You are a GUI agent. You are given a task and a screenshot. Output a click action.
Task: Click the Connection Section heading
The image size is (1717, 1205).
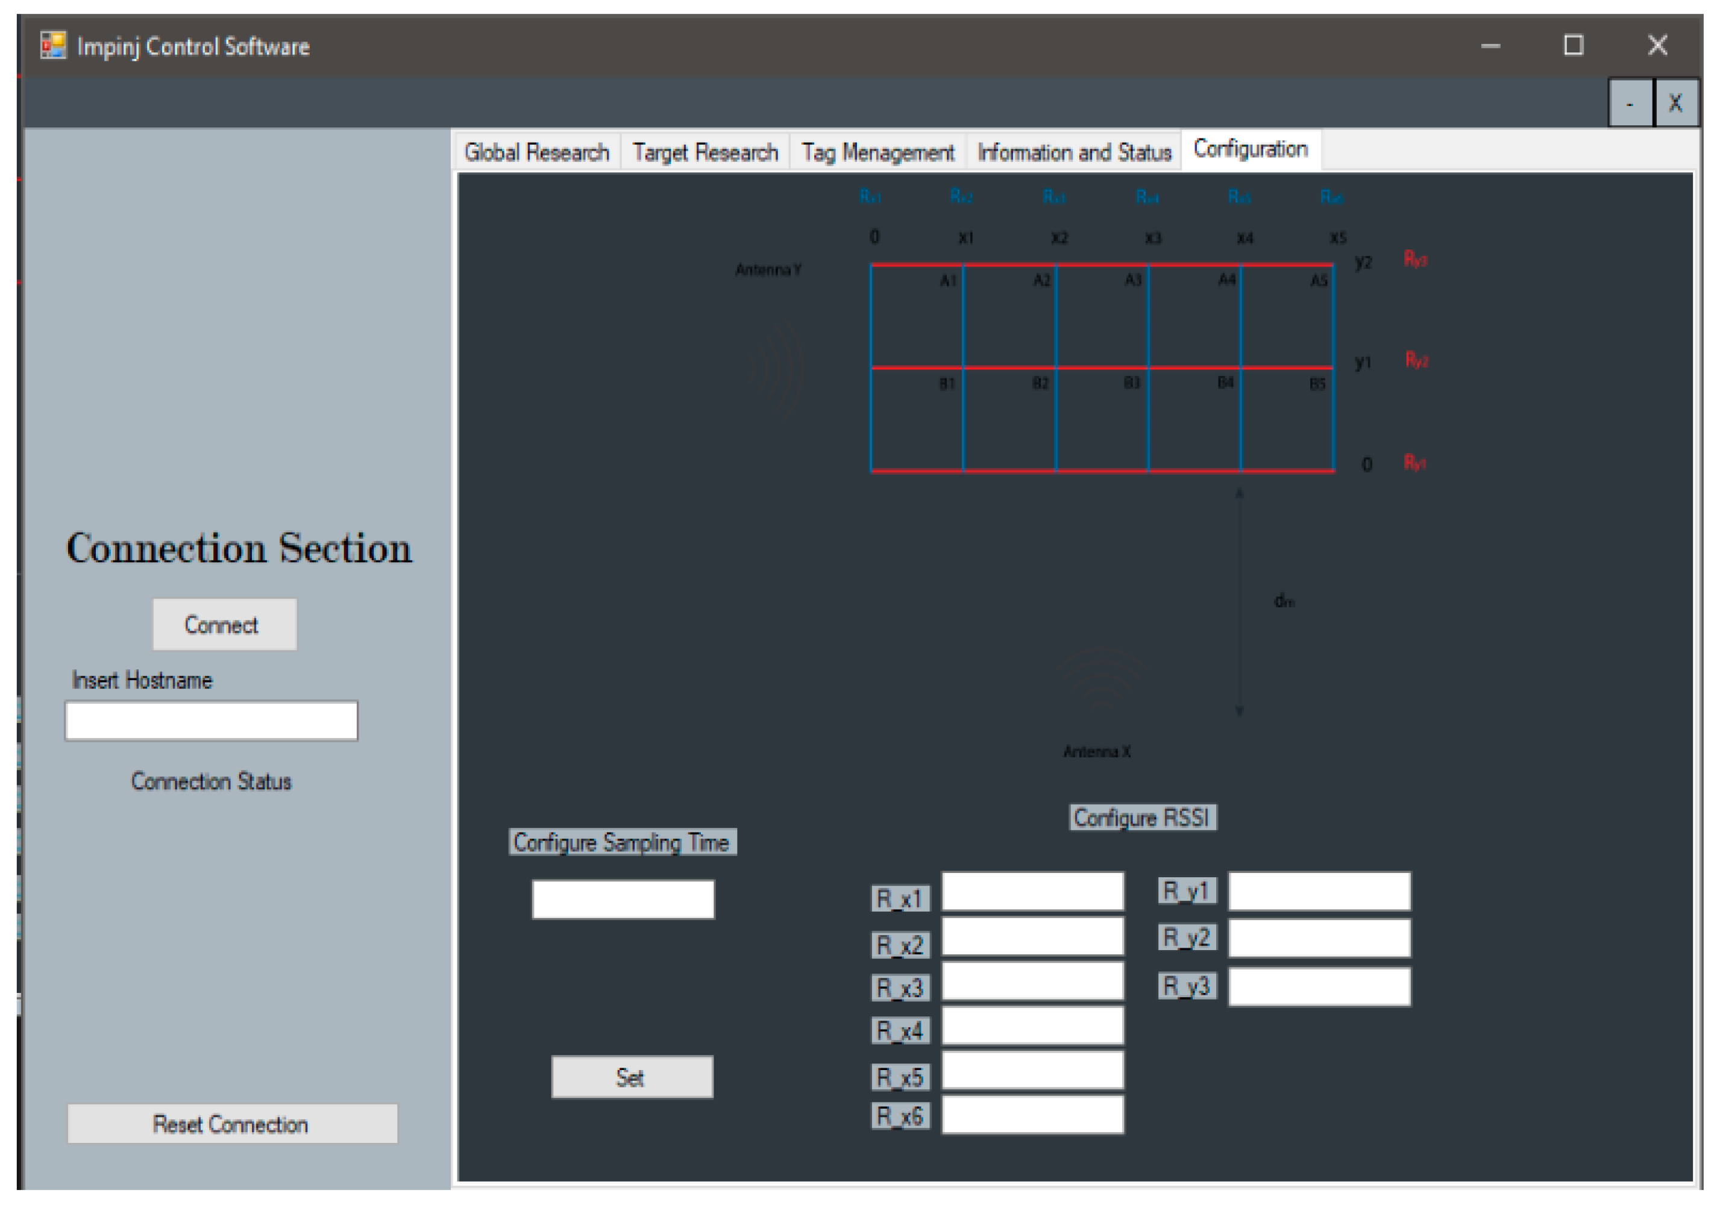239,548
